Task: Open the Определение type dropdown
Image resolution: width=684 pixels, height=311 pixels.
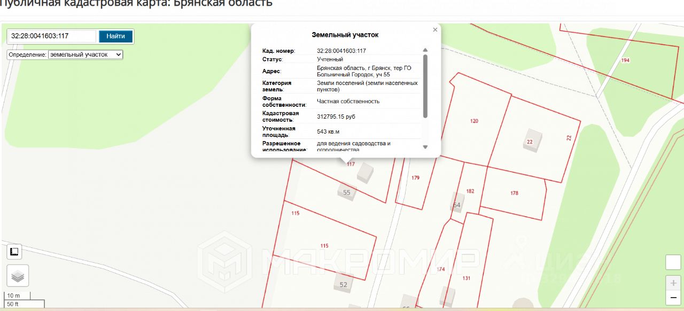Action: (85, 55)
